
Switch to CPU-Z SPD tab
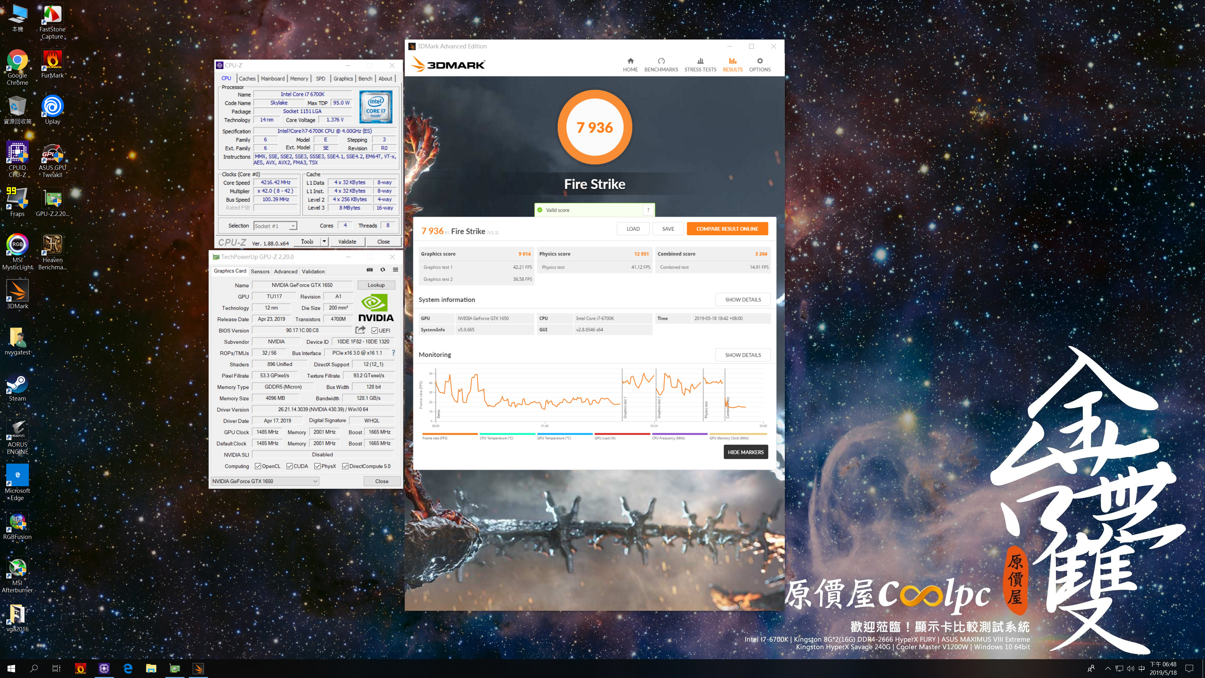(320, 78)
